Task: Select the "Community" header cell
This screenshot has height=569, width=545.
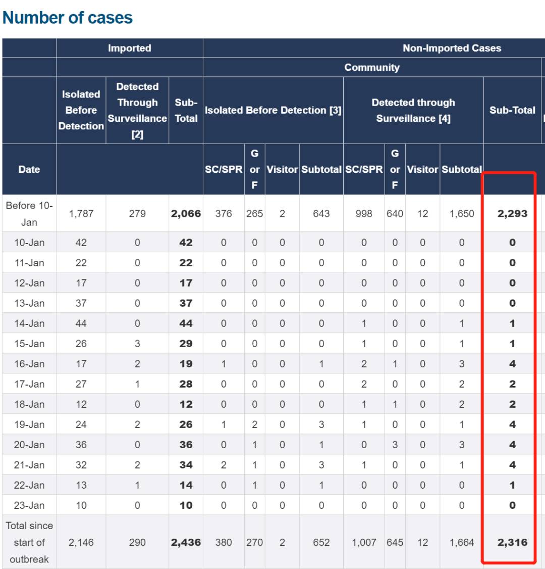Action: coord(372,67)
